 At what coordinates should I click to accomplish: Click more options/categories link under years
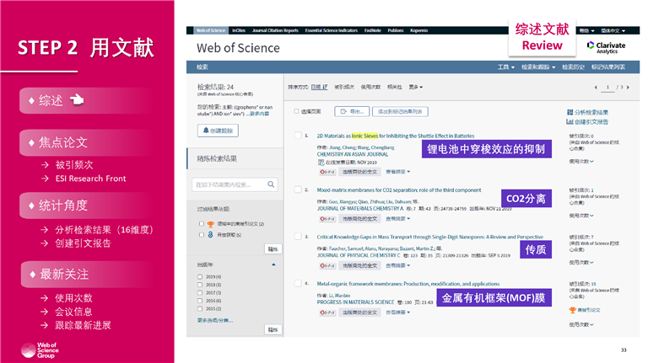click(215, 321)
